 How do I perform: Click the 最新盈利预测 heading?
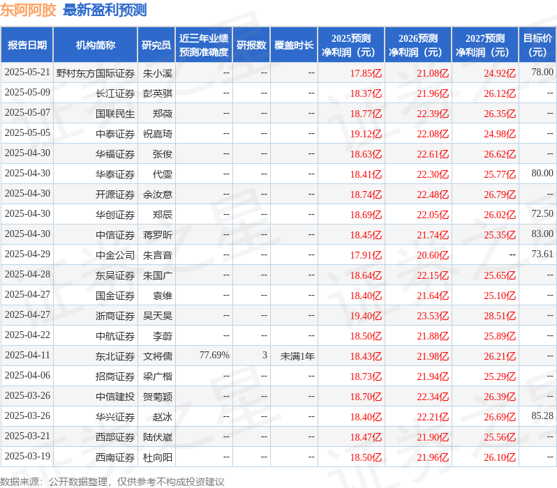click(x=105, y=10)
